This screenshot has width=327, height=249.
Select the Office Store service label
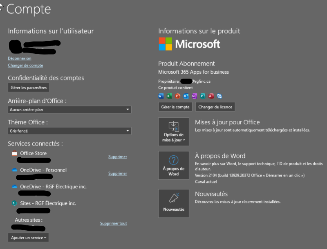coord(34,153)
